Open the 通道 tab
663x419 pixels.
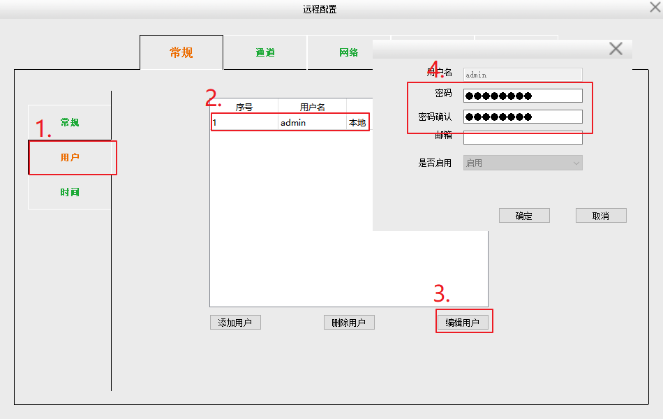pos(265,52)
